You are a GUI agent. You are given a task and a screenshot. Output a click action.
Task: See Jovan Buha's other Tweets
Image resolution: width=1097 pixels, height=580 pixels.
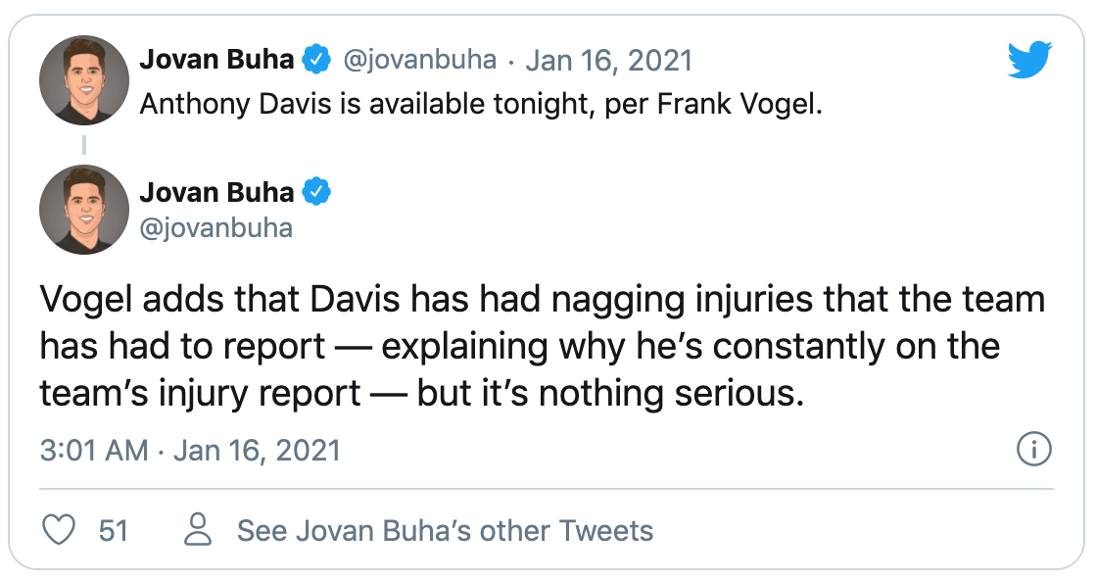(445, 530)
